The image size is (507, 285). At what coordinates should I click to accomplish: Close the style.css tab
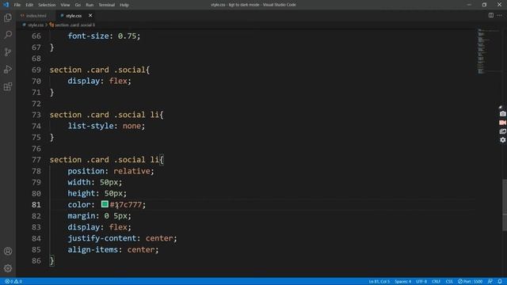[90, 15]
